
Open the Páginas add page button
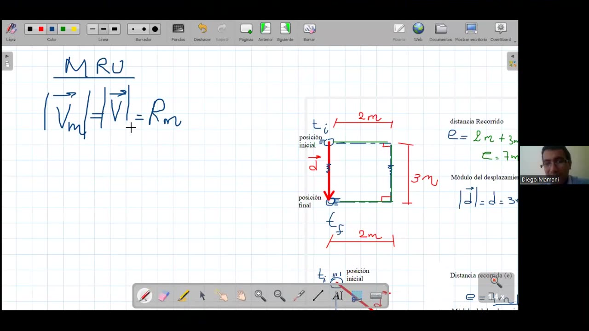point(246,32)
